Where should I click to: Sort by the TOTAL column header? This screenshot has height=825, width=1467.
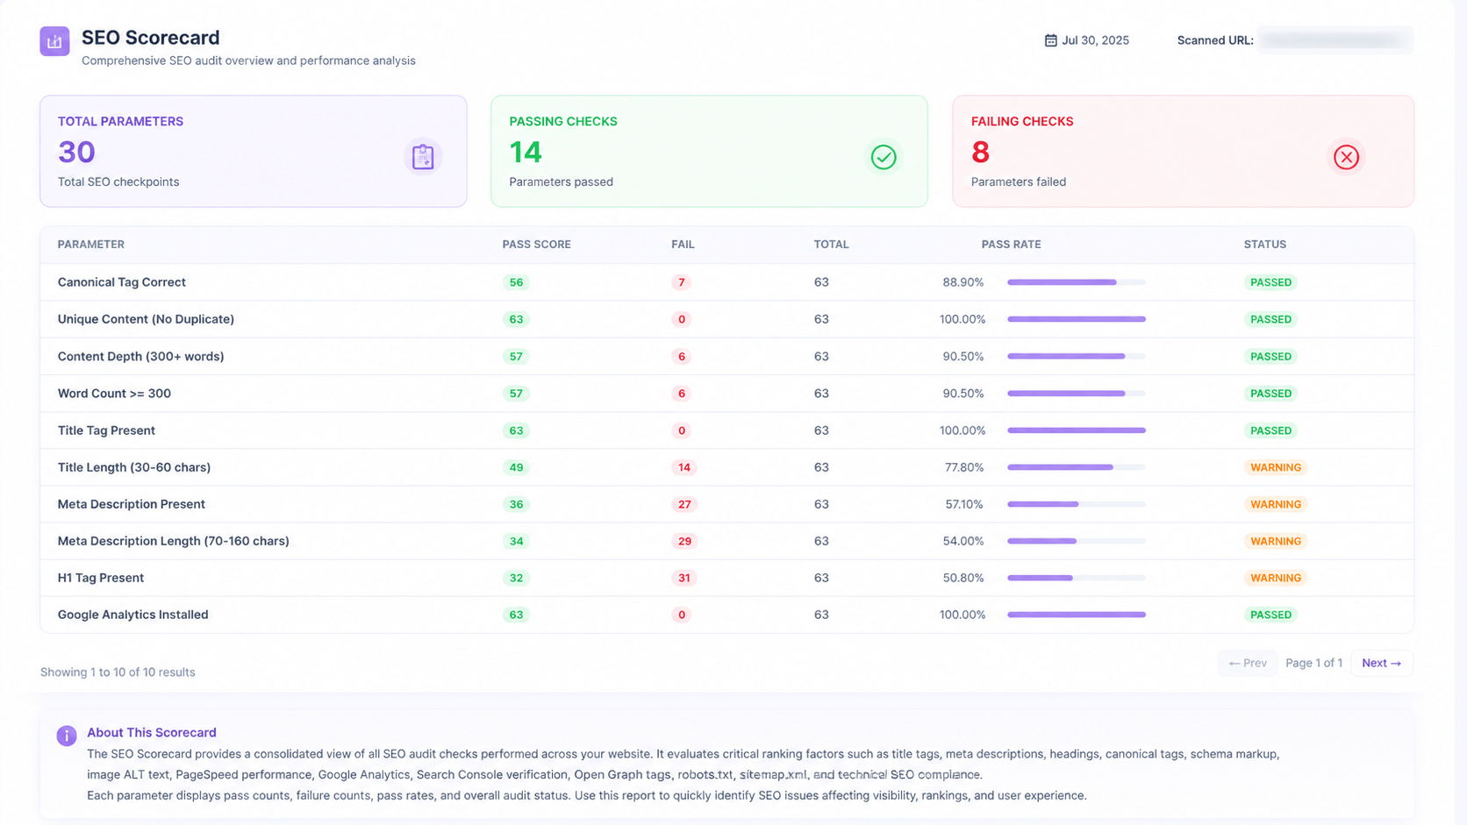click(x=831, y=245)
